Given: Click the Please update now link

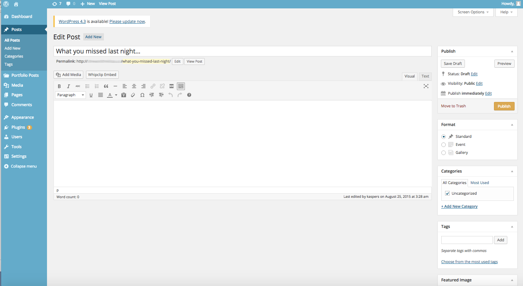Looking at the screenshot, I should point(127,22).
